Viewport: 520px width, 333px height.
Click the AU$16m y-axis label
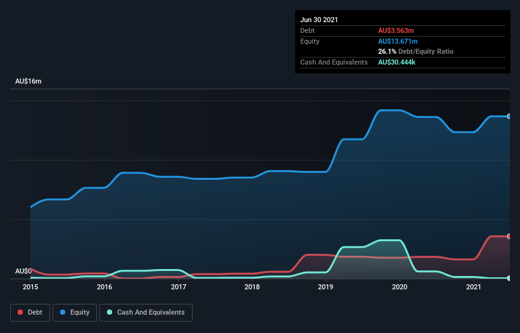29,81
